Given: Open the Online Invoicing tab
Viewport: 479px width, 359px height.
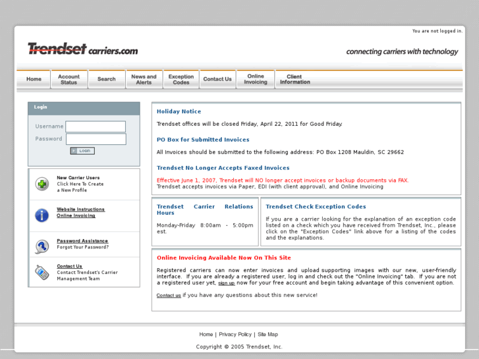Looking at the screenshot, I should (256, 79).
